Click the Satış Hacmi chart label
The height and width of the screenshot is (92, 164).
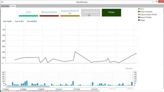click(x=129, y=68)
